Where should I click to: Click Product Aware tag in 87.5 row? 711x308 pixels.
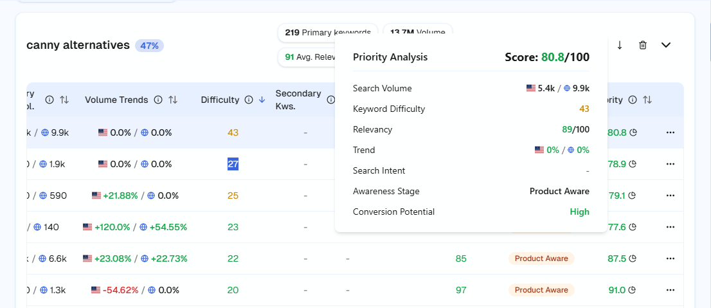tap(541, 258)
